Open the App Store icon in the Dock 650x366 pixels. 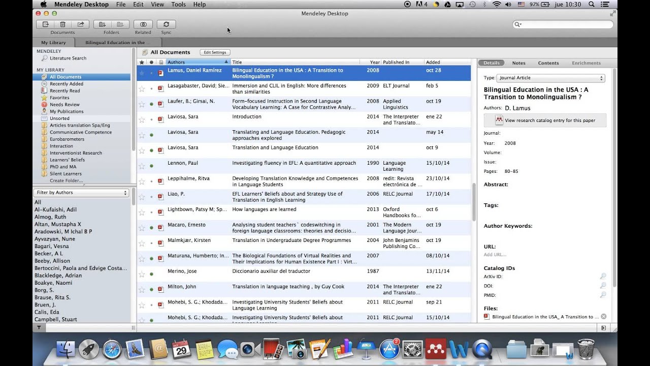(x=389, y=350)
